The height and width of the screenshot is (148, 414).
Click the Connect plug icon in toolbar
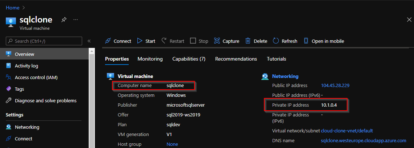[108, 41]
